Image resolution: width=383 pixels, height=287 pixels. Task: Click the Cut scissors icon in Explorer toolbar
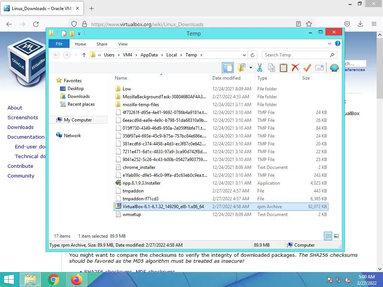[260, 68]
